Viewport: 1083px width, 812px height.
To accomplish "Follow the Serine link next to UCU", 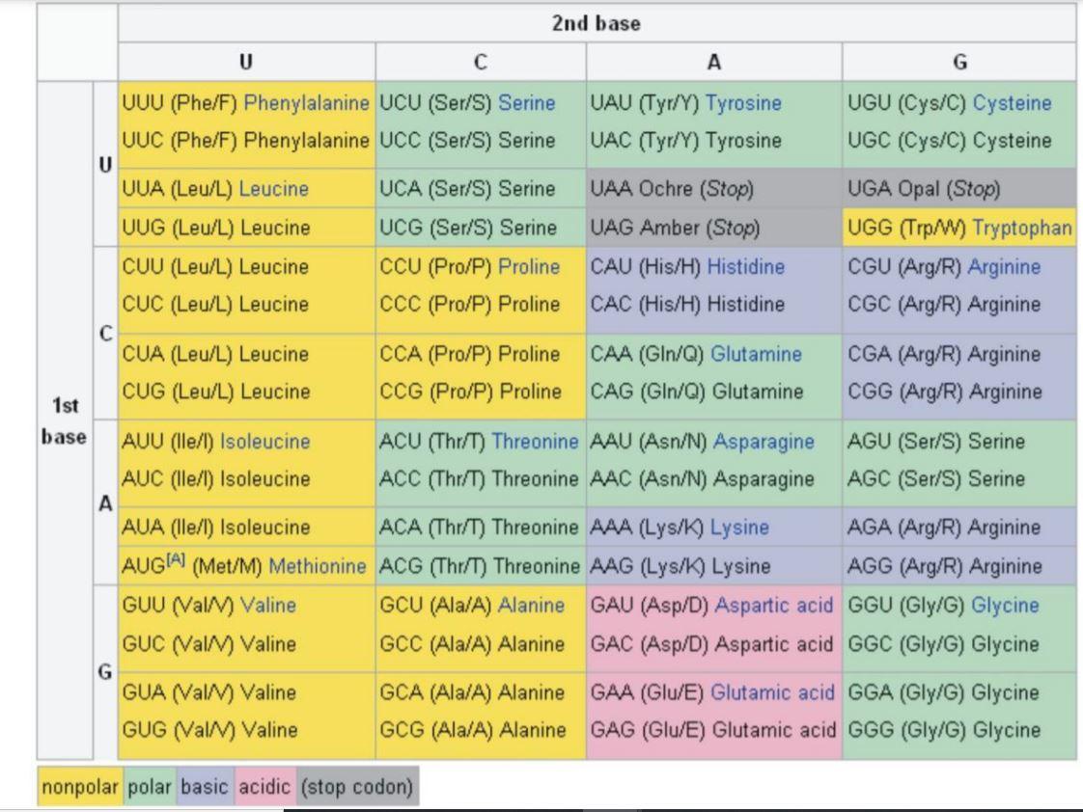I will pos(527,103).
